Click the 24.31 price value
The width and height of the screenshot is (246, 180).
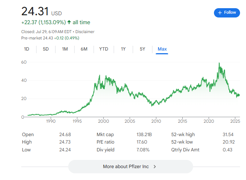(35, 12)
